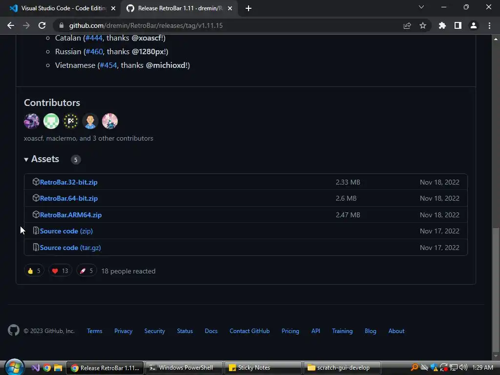The image size is (500, 375).
Task: Open the first purple contributor avatar
Action: (x=32, y=121)
